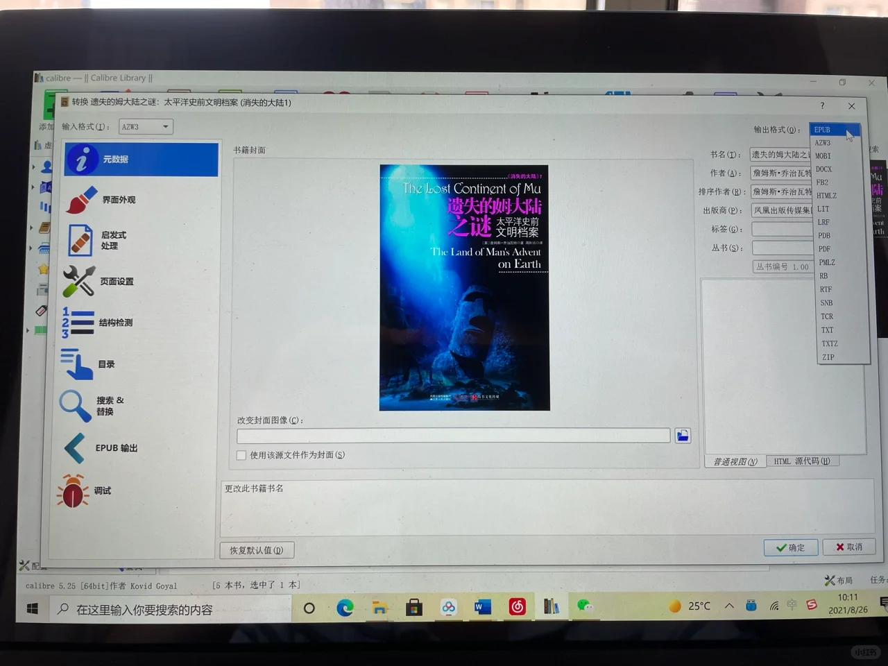Select PDB from the output format list
888x666 pixels.
[824, 236]
